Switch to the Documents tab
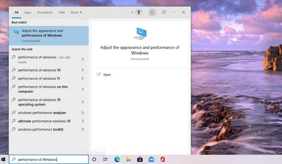Viewport: 282px width, 164px height. click(x=45, y=13)
